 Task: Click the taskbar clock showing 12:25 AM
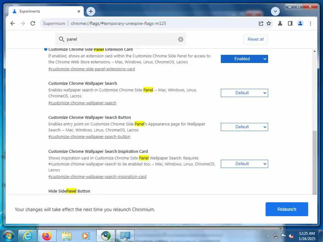click(307, 236)
